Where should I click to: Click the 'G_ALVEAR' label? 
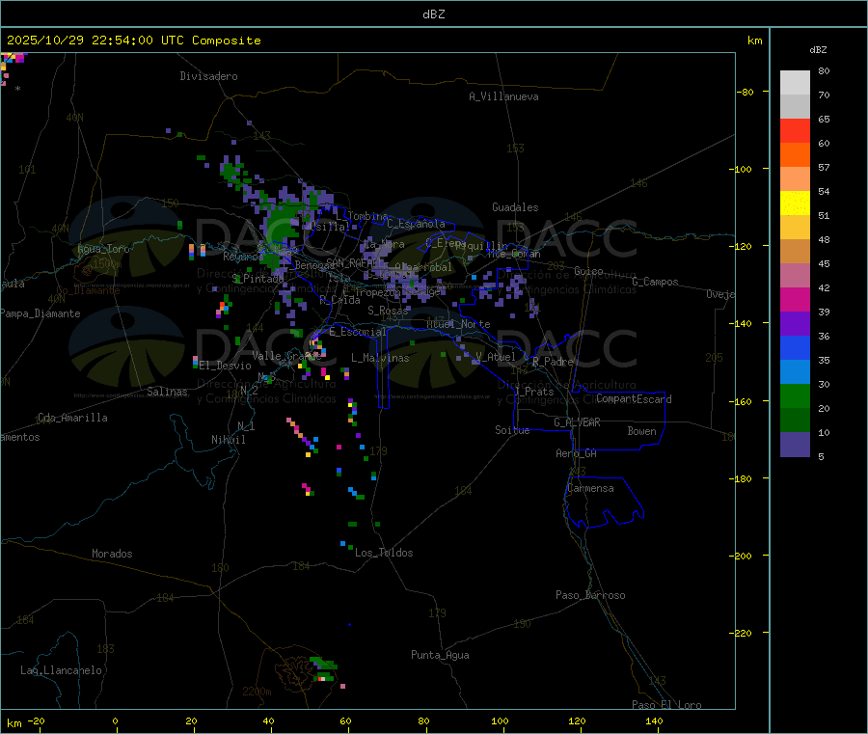tap(577, 422)
